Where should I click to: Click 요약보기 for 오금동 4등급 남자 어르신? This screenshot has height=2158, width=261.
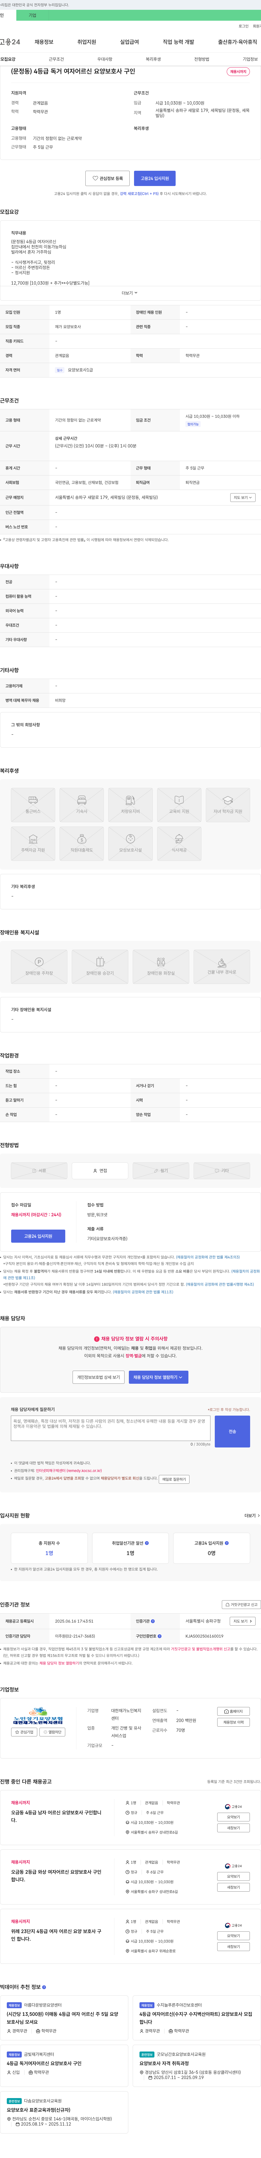point(233,1817)
